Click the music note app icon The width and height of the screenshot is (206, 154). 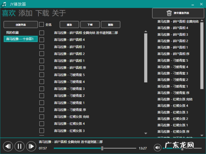point(4,4)
